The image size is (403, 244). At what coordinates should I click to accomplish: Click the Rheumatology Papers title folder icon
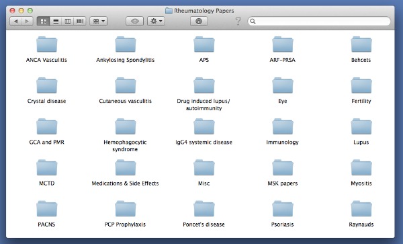click(x=169, y=11)
